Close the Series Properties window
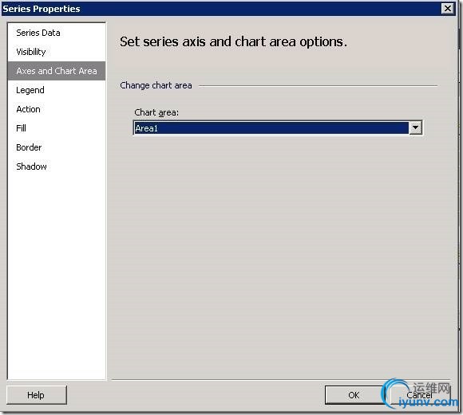Viewport: 463px width, 415px height. point(448,8)
